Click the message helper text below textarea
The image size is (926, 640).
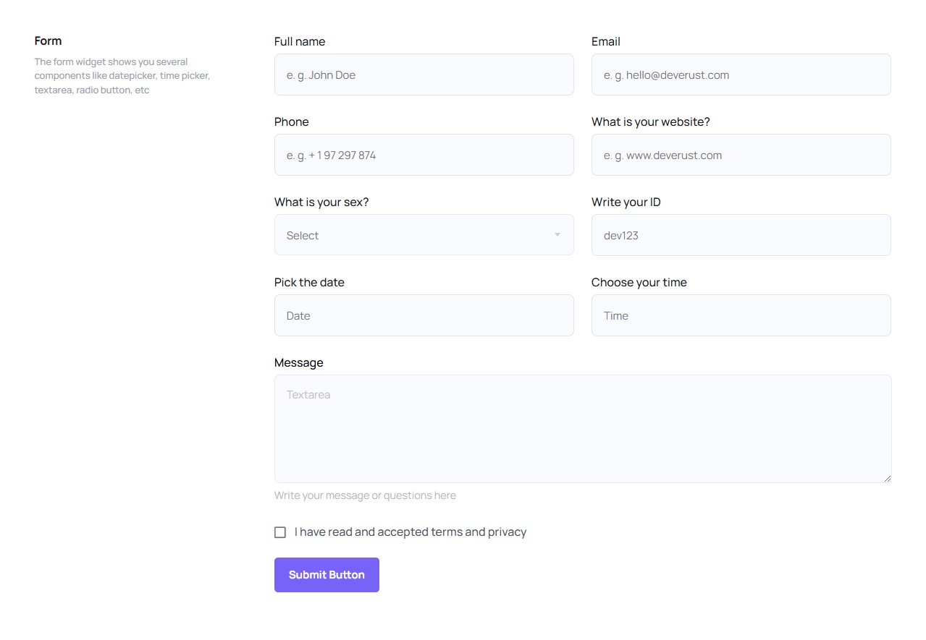[365, 495]
